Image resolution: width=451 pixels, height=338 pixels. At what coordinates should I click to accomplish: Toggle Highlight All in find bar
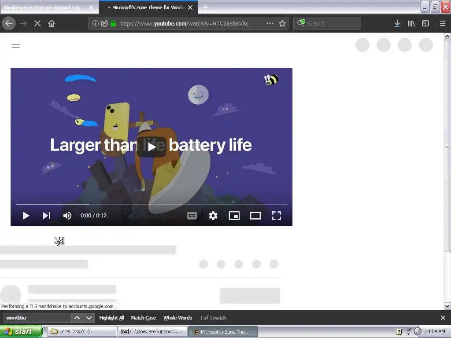[x=111, y=318]
